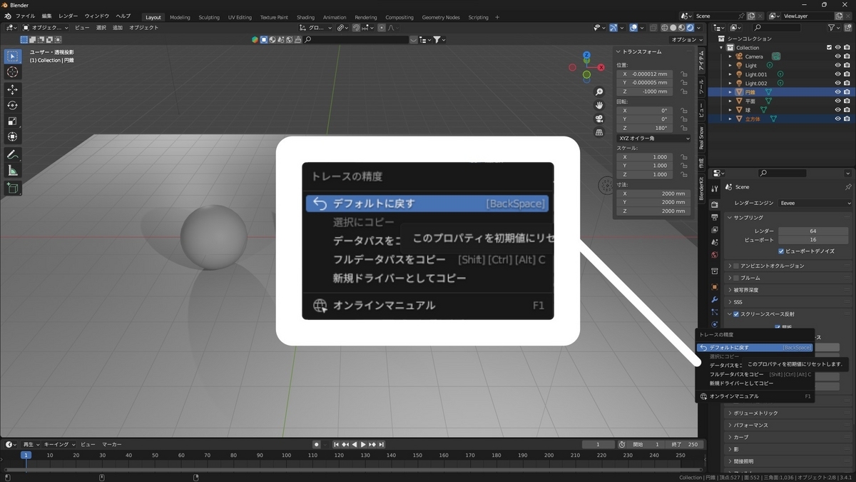Screen dimensions: 856x482
Task: Disable rendering for Light.002 camera icon
Action: (x=847, y=84)
